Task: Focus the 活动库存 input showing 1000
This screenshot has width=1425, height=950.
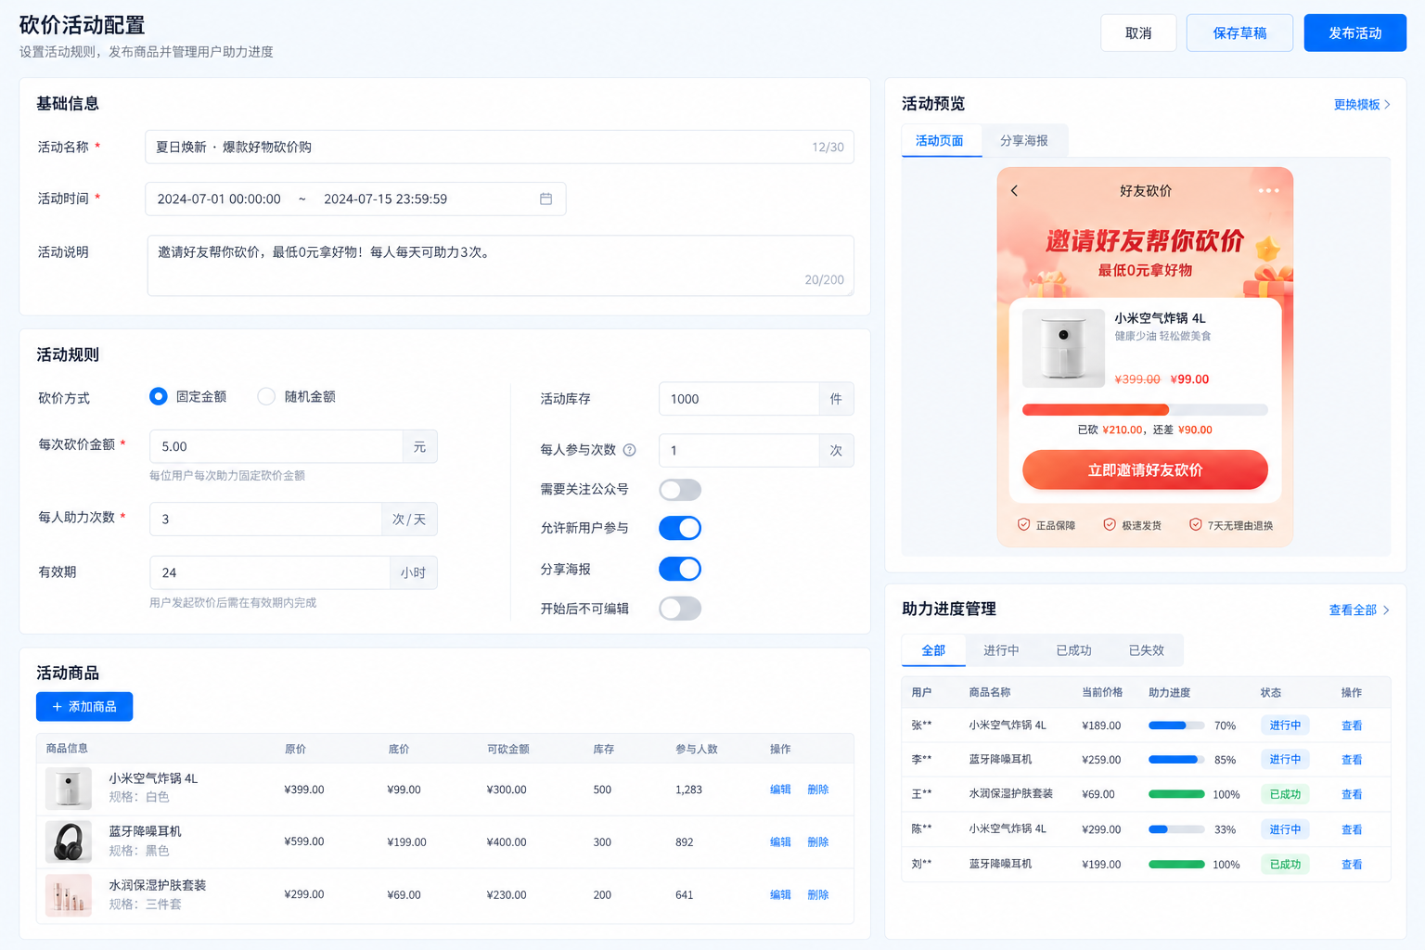Action: (738, 399)
